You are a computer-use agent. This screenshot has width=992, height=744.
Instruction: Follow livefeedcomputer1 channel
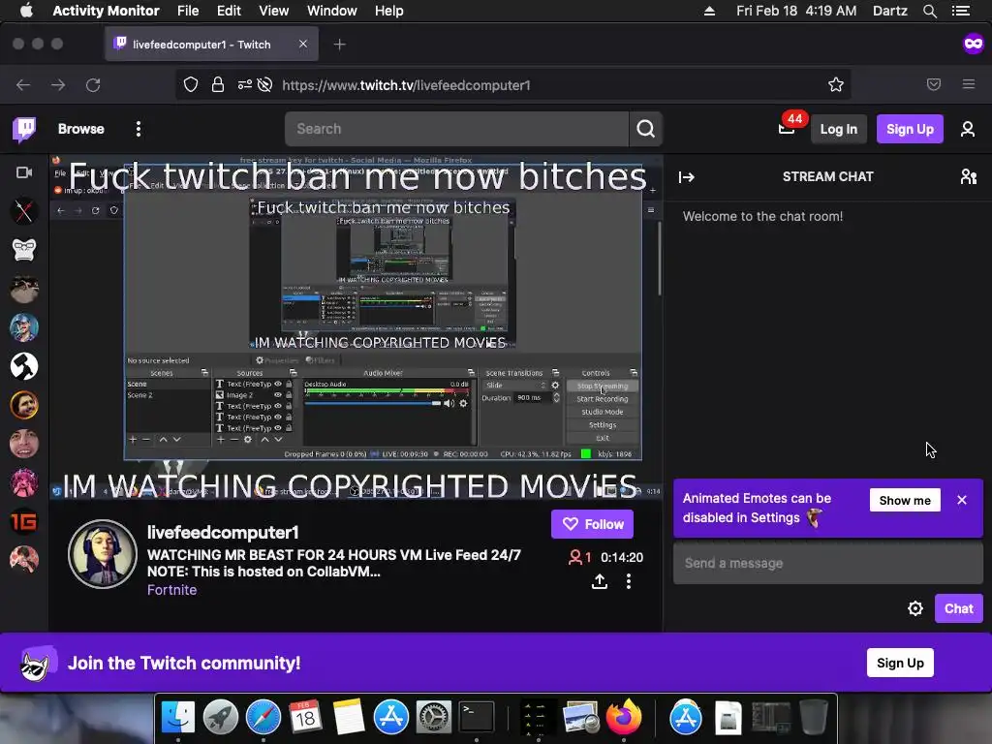click(x=592, y=524)
